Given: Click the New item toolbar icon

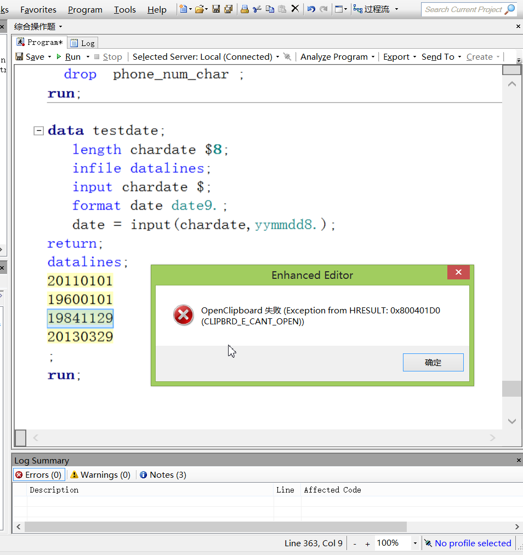Looking at the screenshot, I should (183, 9).
